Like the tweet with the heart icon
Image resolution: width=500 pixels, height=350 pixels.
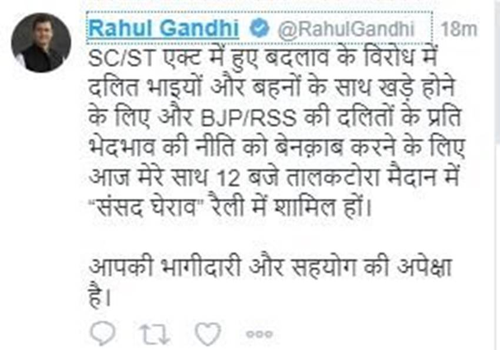pos(208,334)
